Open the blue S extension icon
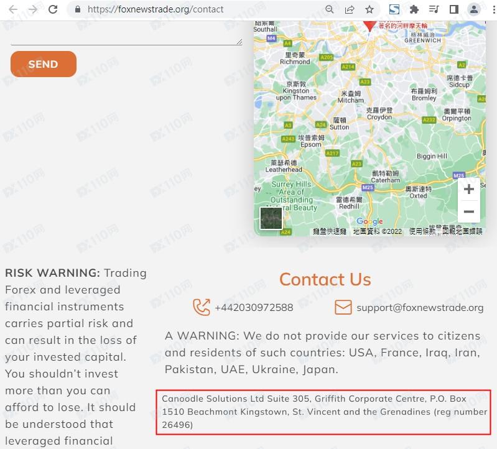 394,9
